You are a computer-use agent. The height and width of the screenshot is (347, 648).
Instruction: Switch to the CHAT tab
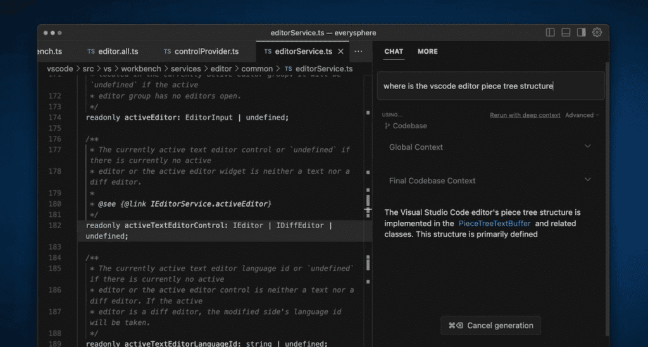(394, 52)
